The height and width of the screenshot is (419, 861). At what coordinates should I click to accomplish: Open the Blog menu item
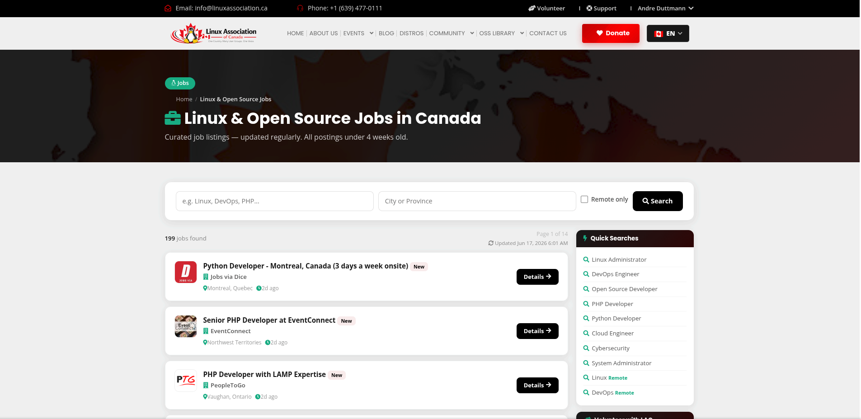pos(386,33)
